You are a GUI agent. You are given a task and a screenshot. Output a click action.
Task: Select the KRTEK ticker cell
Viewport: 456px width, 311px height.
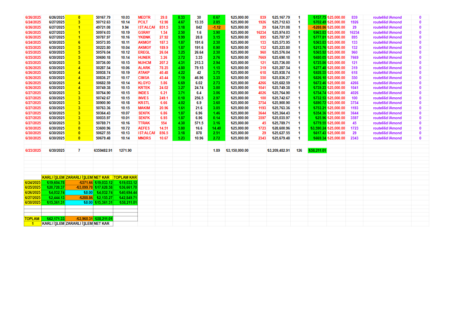click(146, 87)
